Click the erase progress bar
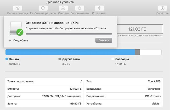170x110 pixels. click(69, 34)
